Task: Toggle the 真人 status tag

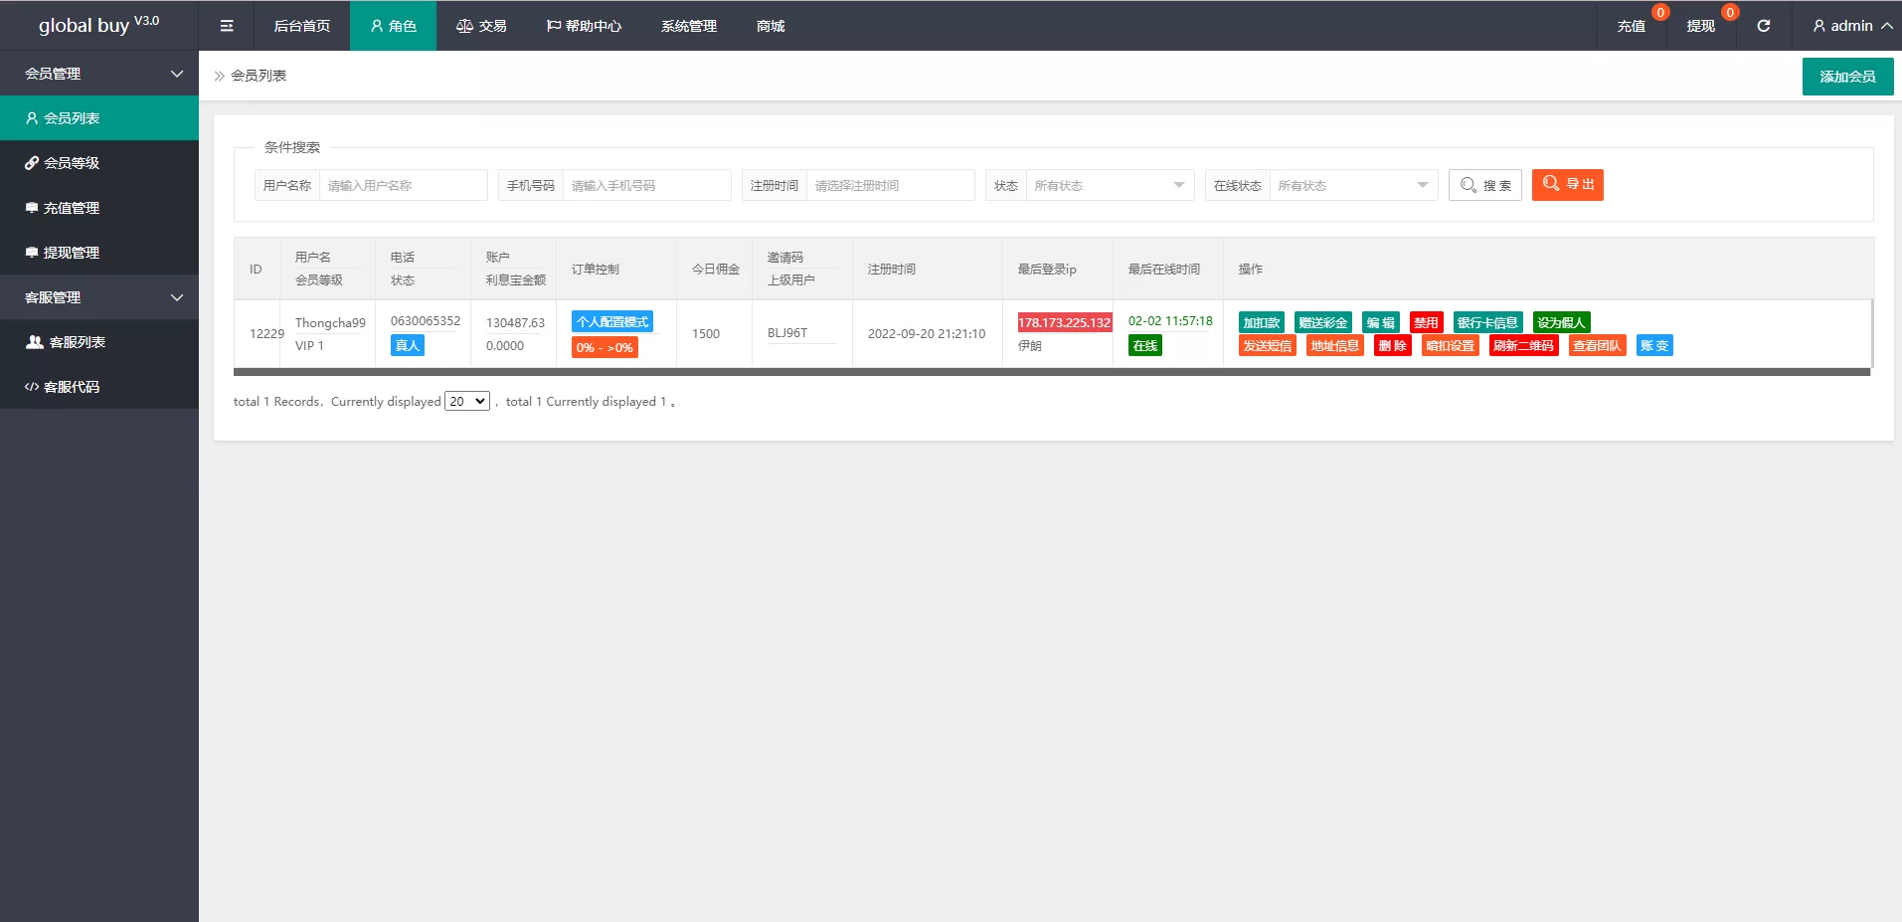Action: pyautogui.click(x=407, y=345)
